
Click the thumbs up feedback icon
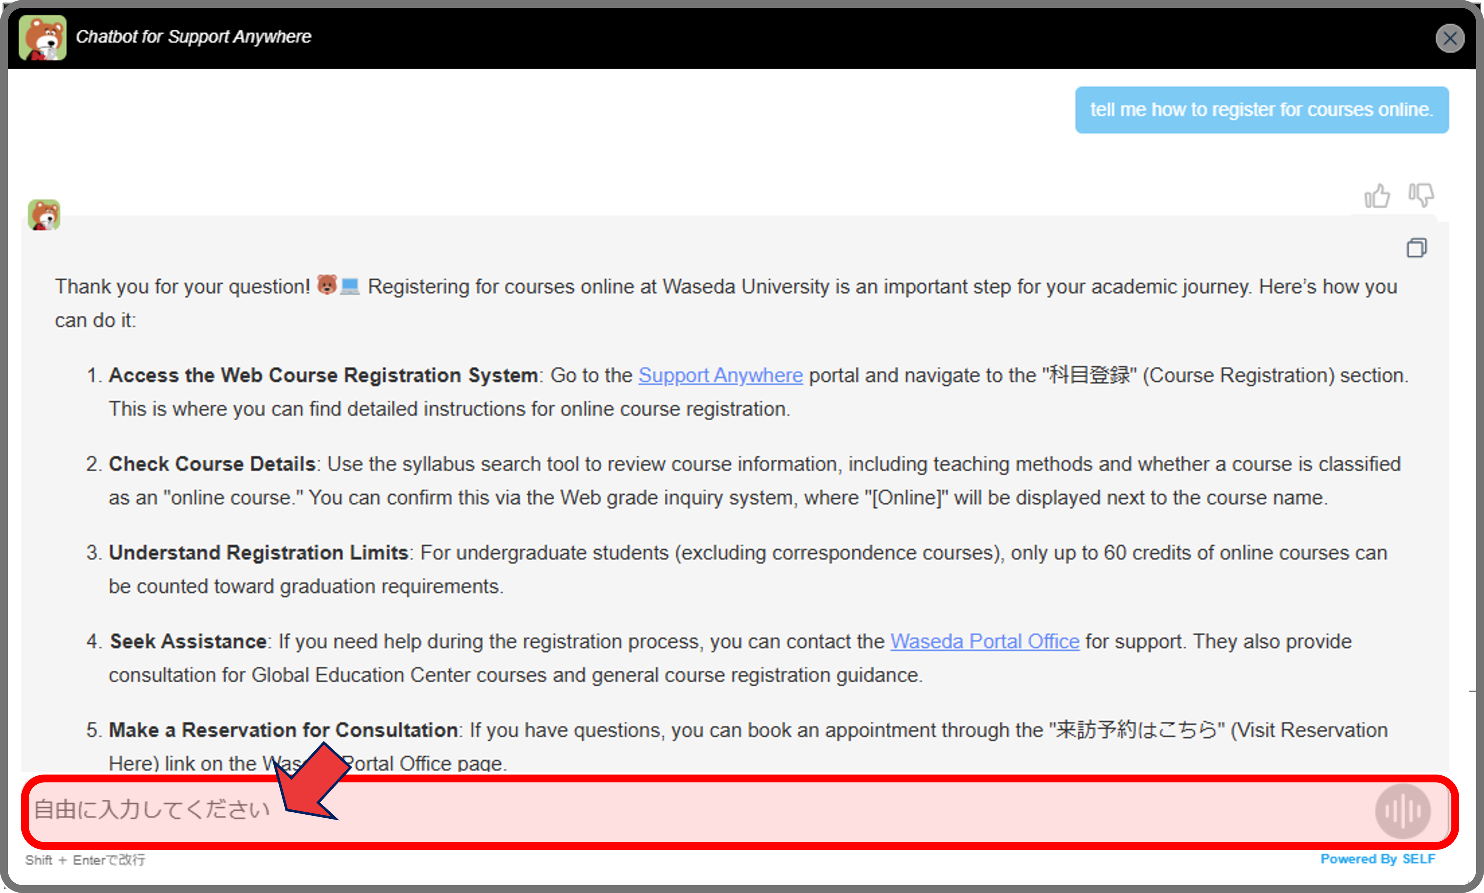[1377, 196]
